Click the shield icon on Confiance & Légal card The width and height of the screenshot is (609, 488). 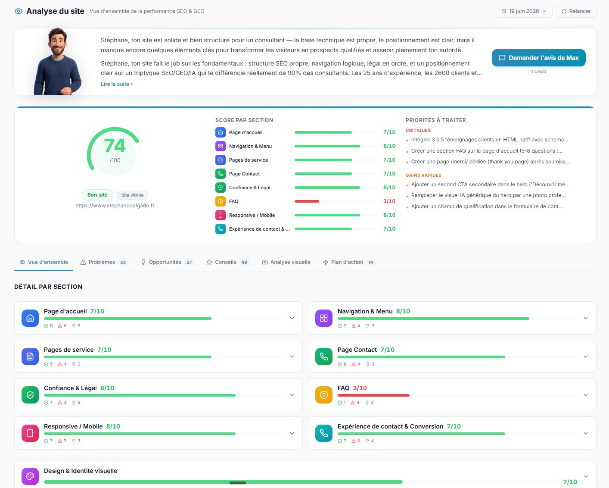pos(30,395)
